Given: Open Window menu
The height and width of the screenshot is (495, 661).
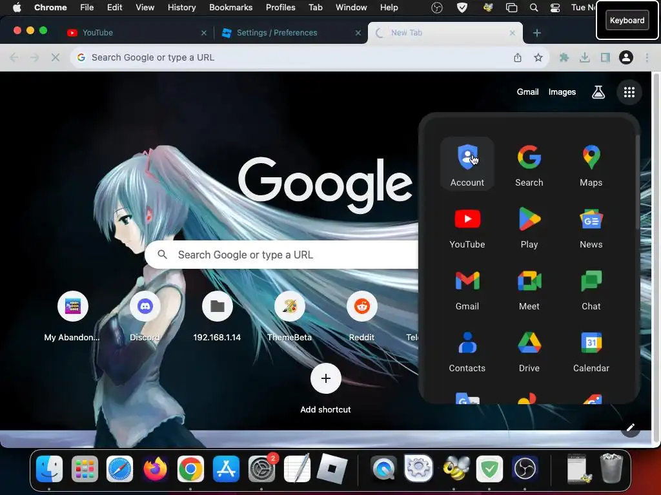Looking at the screenshot, I should coord(351,8).
